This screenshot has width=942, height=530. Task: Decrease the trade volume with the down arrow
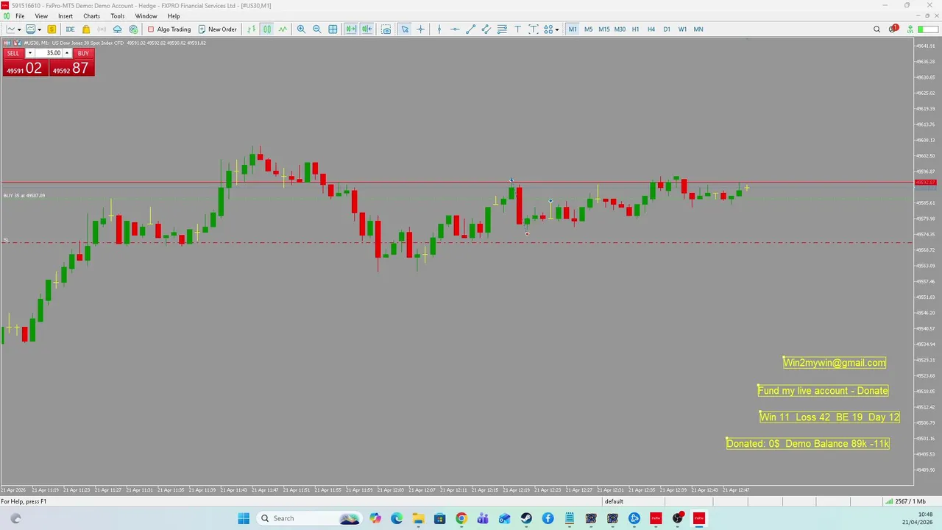pos(30,53)
